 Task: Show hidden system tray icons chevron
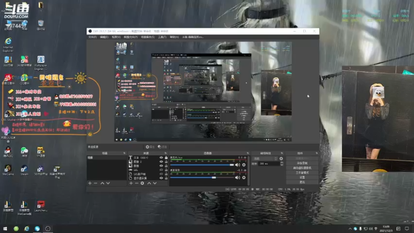(350, 229)
